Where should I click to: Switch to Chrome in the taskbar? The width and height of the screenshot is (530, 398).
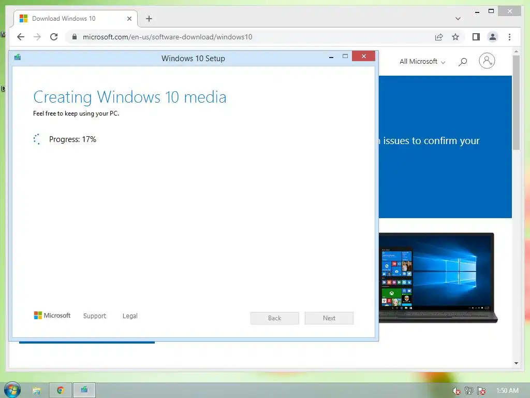click(61, 391)
